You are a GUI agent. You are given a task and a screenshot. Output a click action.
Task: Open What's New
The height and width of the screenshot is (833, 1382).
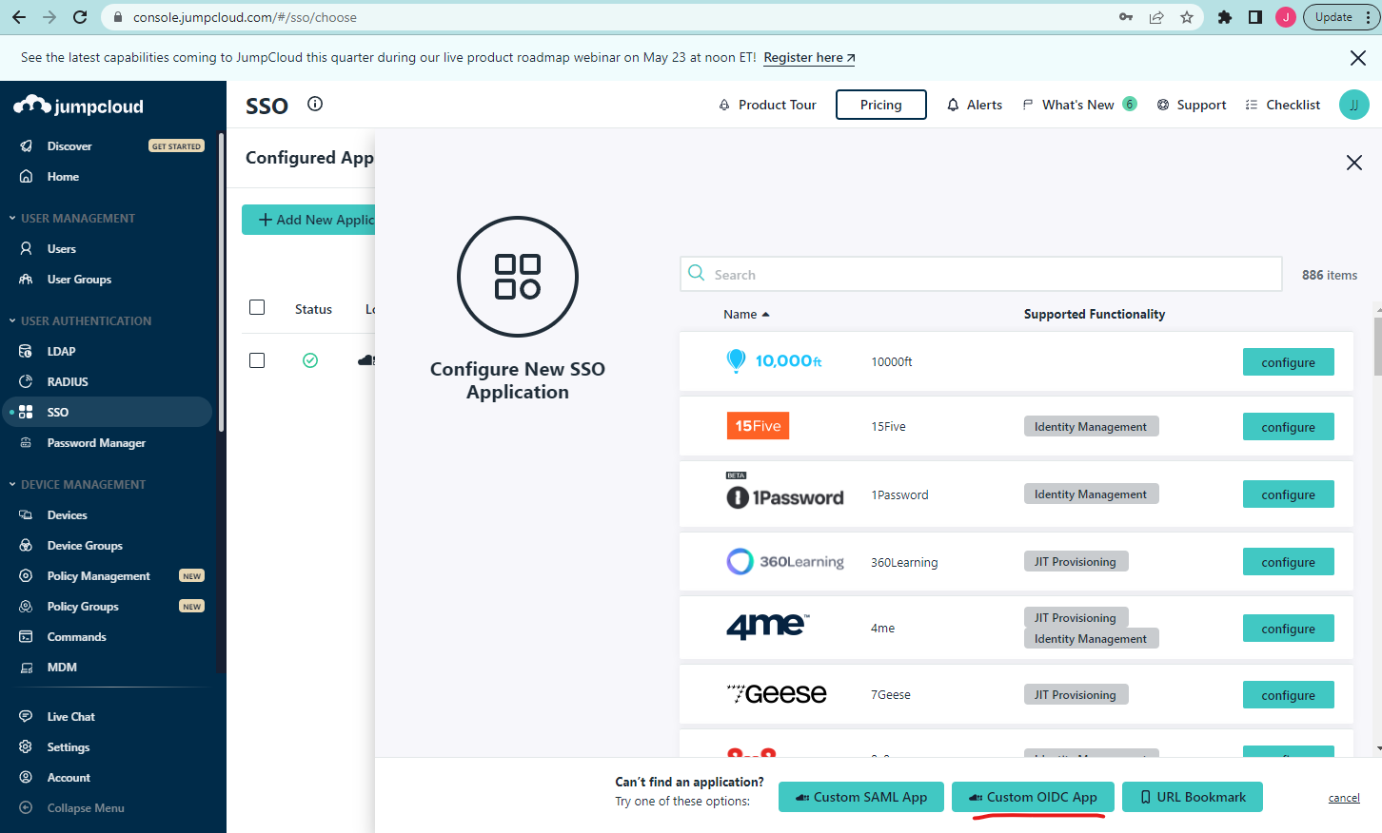pos(1078,105)
